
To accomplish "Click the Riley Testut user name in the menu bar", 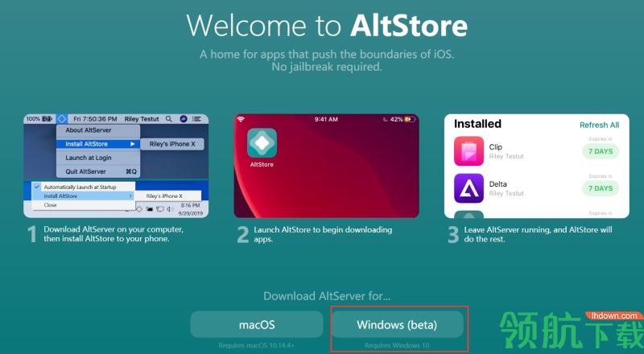I will 142,119.
